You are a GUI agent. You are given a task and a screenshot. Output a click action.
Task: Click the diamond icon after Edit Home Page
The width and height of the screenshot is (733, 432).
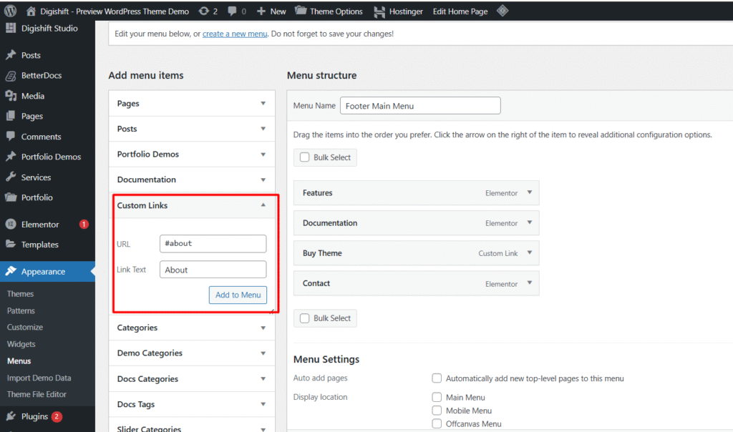click(503, 11)
